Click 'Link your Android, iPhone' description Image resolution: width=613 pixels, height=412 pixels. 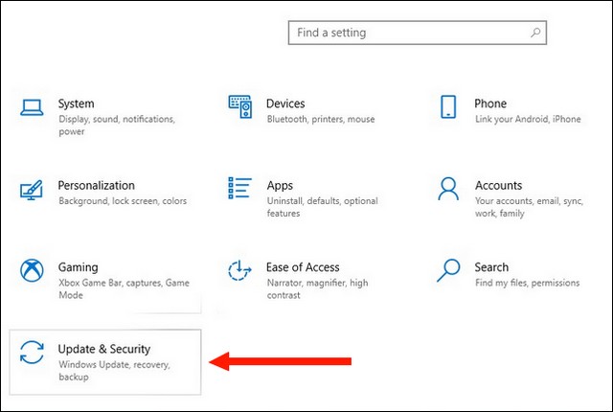528,119
